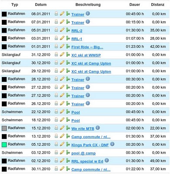The width and height of the screenshot is (170, 174).
Task: Select the Skilanglauf cell dated 31.12.2010
Action: (x=11, y=55)
